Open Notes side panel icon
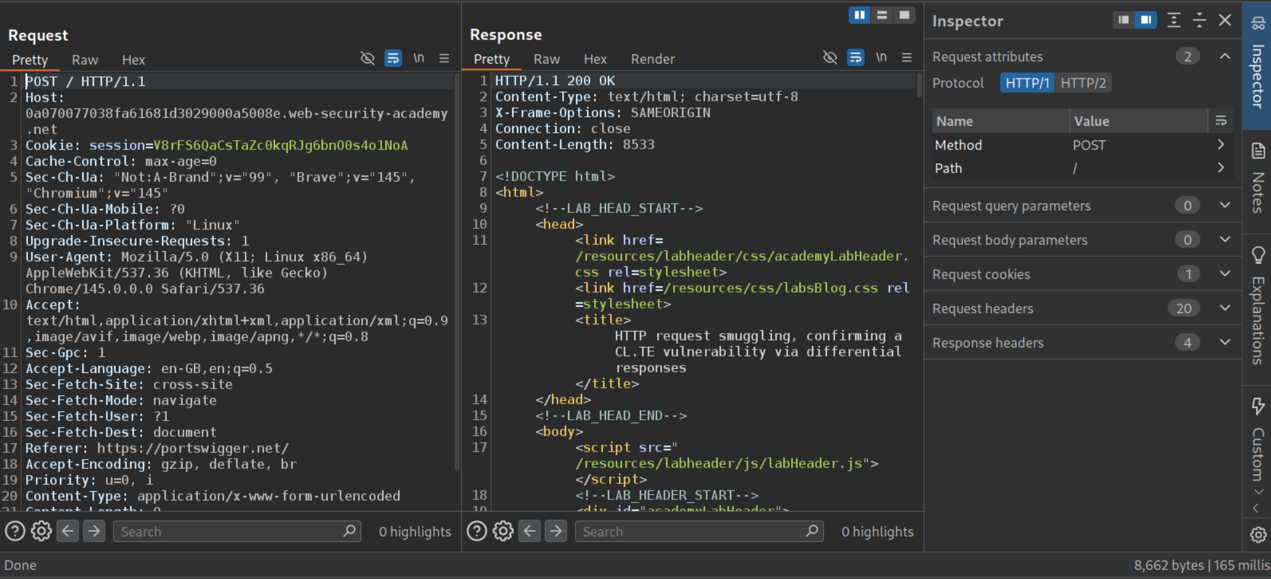The height and width of the screenshot is (579, 1271). tap(1258, 151)
